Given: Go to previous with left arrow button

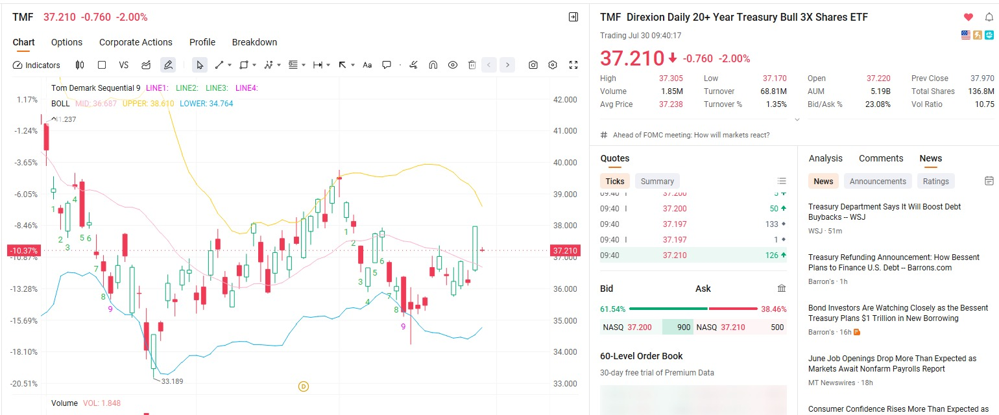Looking at the screenshot, I should point(489,65).
